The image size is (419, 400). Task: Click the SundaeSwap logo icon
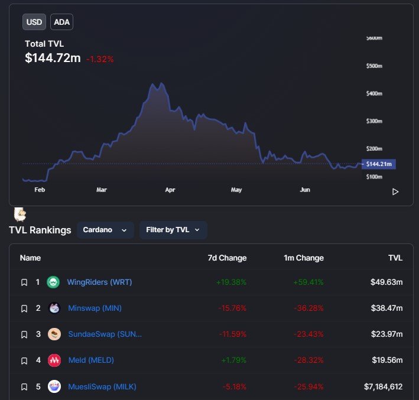[x=54, y=334]
